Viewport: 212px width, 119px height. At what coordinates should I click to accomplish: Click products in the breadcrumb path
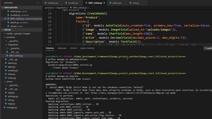(x=49, y=8)
